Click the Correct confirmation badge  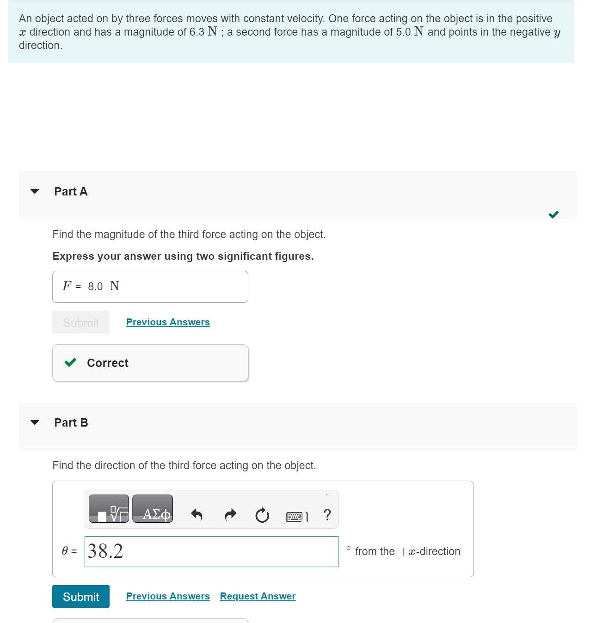coord(150,362)
